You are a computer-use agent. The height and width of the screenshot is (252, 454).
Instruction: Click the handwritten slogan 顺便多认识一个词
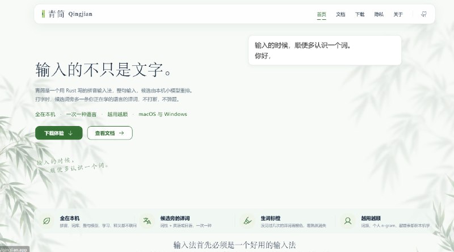79,167
